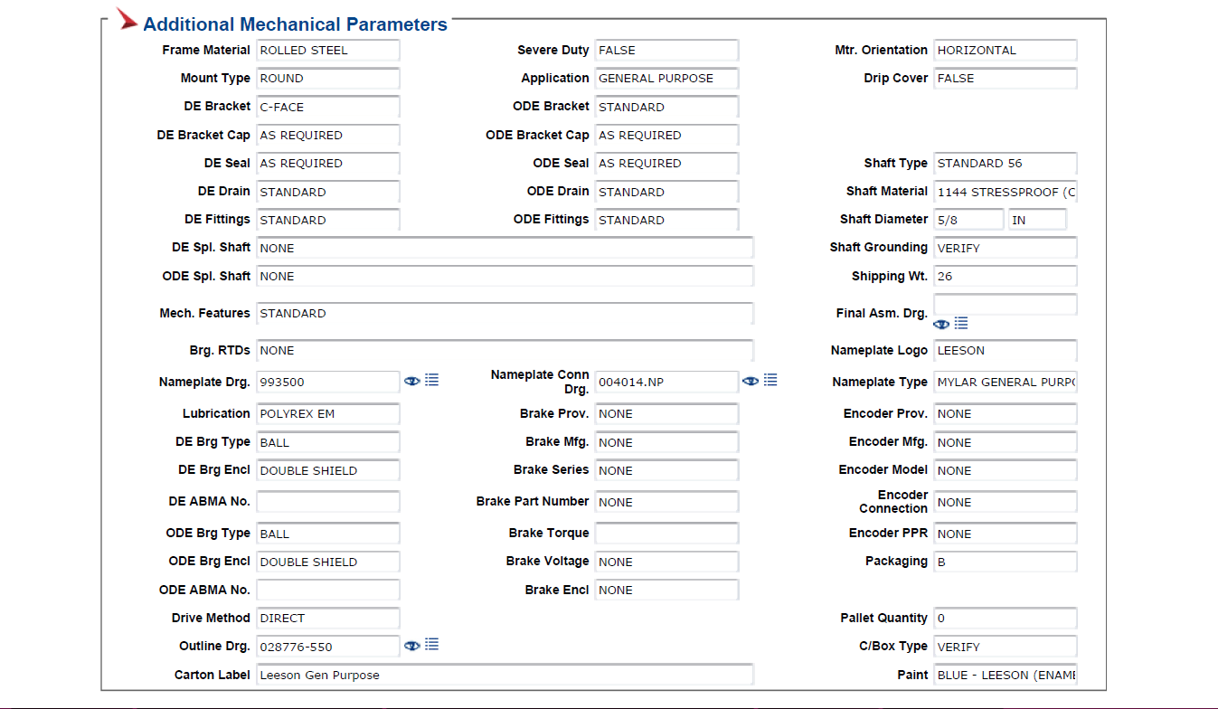
Task: Select the Encoder PPR field
Action: [x=1006, y=534]
